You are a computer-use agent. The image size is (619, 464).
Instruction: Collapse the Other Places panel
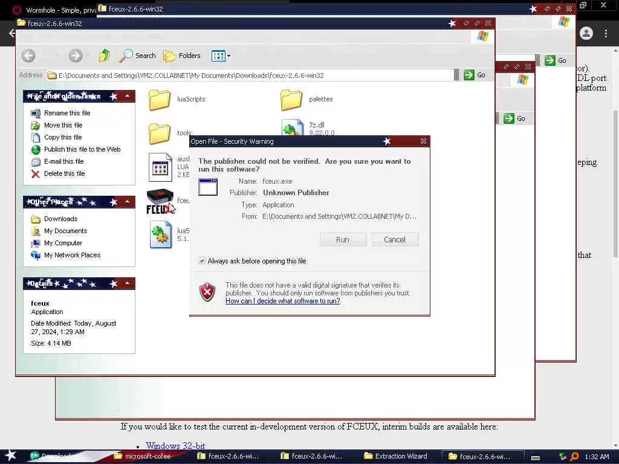(127, 202)
